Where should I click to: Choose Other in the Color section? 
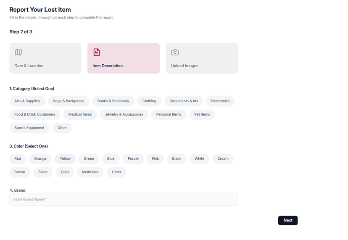click(x=116, y=172)
